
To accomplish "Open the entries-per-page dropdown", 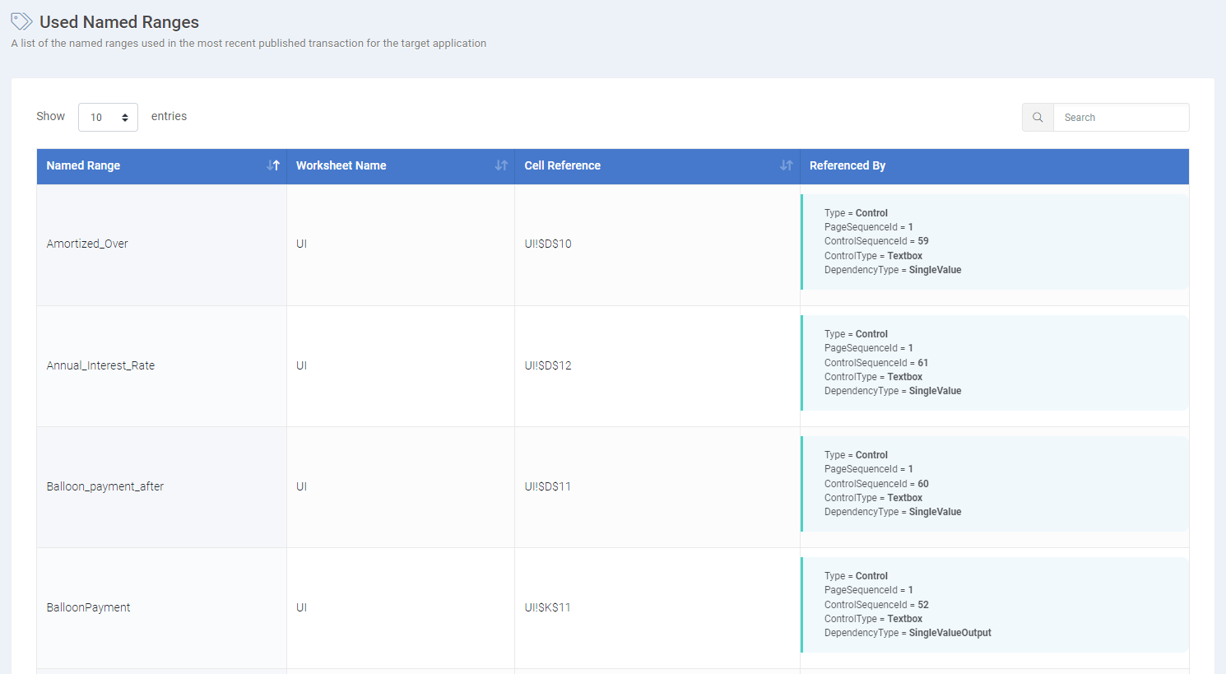I will click(x=108, y=118).
